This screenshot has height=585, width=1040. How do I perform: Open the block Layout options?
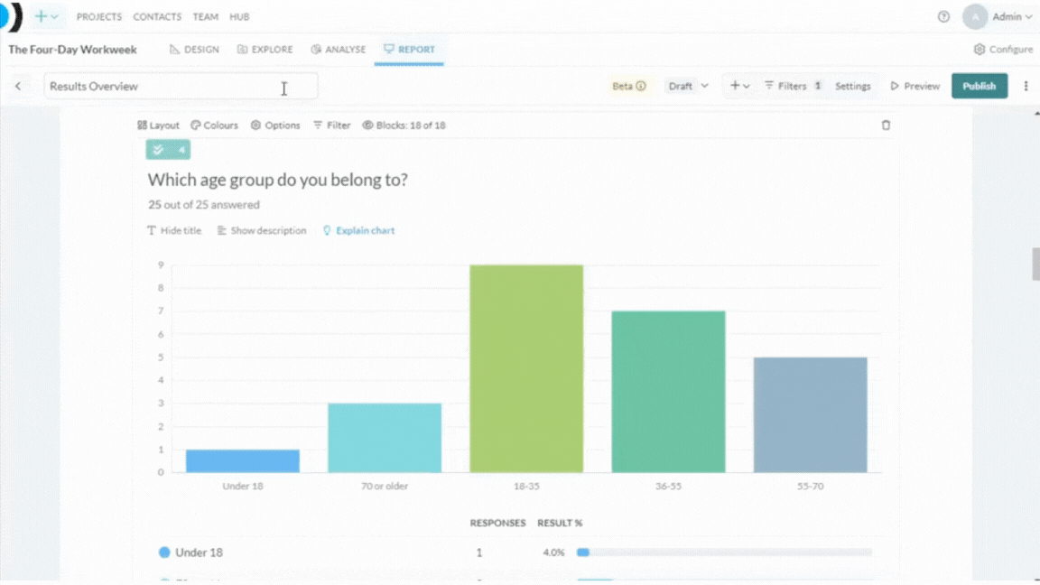coord(159,125)
